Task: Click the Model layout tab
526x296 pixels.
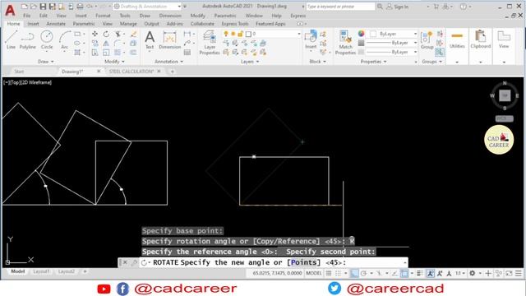Action: [x=18, y=271]
